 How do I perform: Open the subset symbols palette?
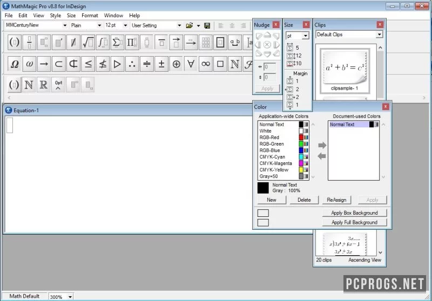[58, 64]
